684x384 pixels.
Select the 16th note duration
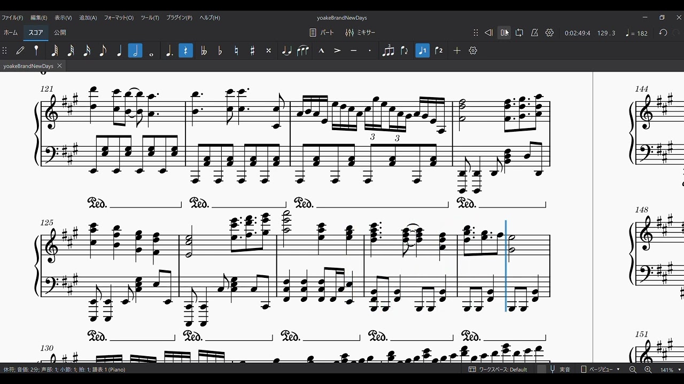87,51
